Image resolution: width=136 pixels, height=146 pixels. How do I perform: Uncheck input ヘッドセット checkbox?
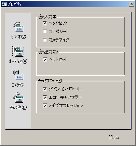point(45,23)
